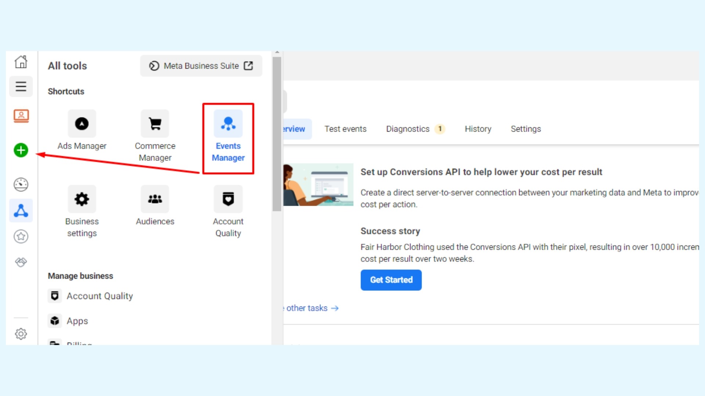Navigate to Apps under Manage Business

(77, 320)
